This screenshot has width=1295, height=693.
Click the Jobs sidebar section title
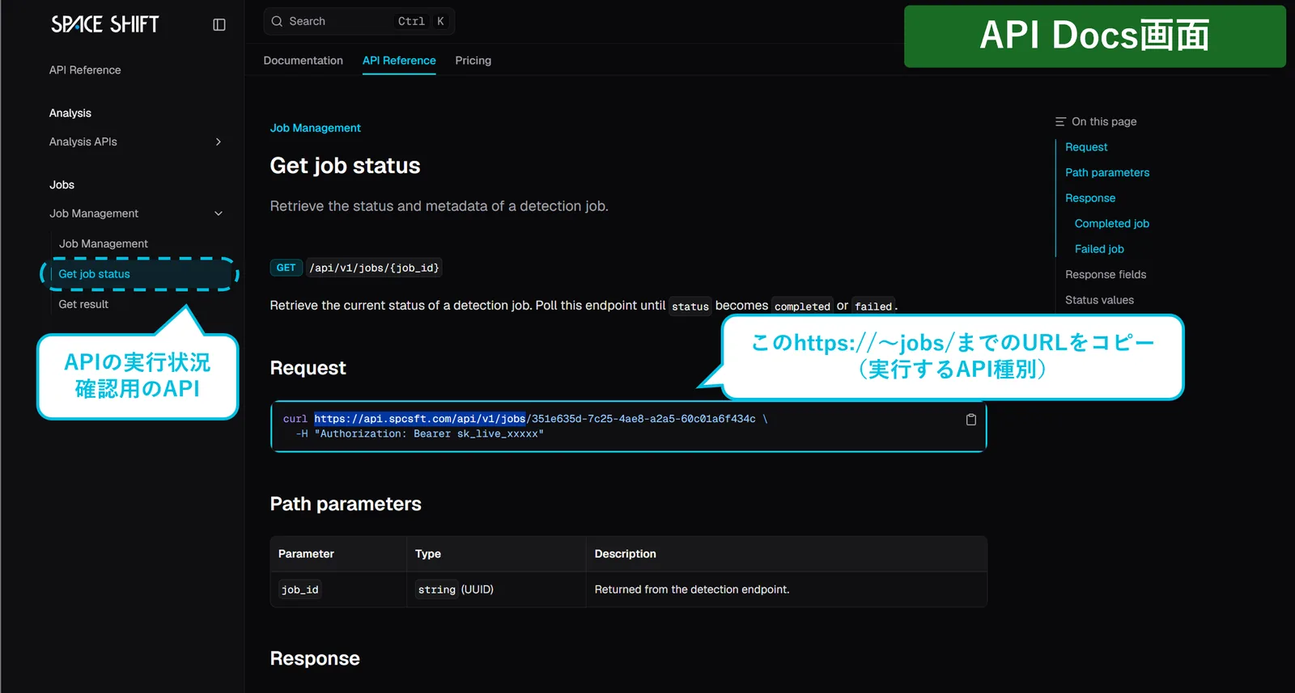[x=62, y=185]
